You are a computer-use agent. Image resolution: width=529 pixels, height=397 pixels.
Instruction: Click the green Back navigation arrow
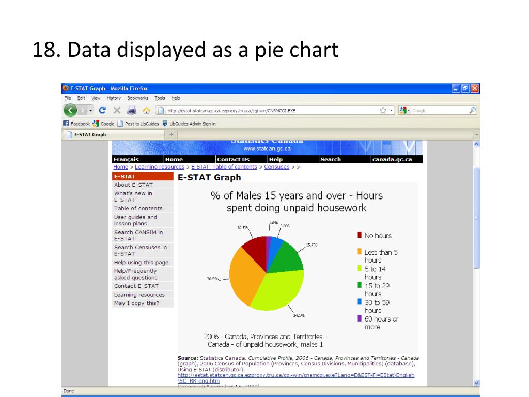[x=70, y=111]
